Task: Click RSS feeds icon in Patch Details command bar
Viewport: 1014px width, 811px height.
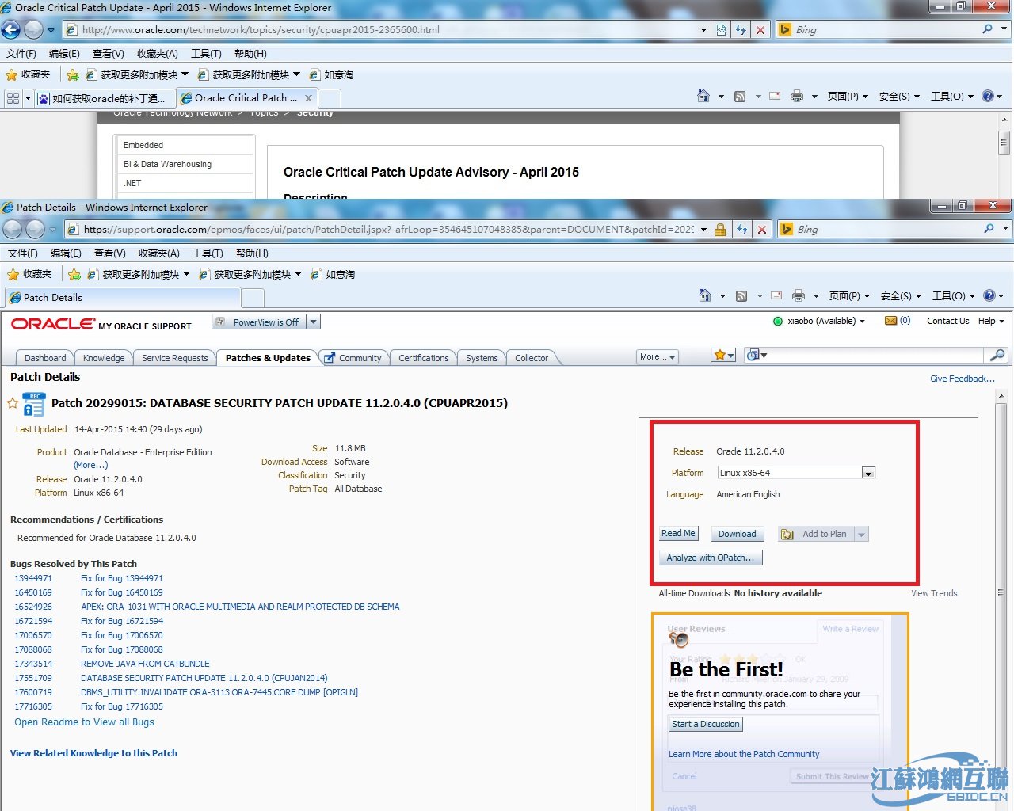Action: click(x=741, y=296)
